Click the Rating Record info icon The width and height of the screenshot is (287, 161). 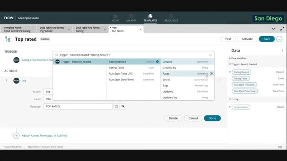157,62
